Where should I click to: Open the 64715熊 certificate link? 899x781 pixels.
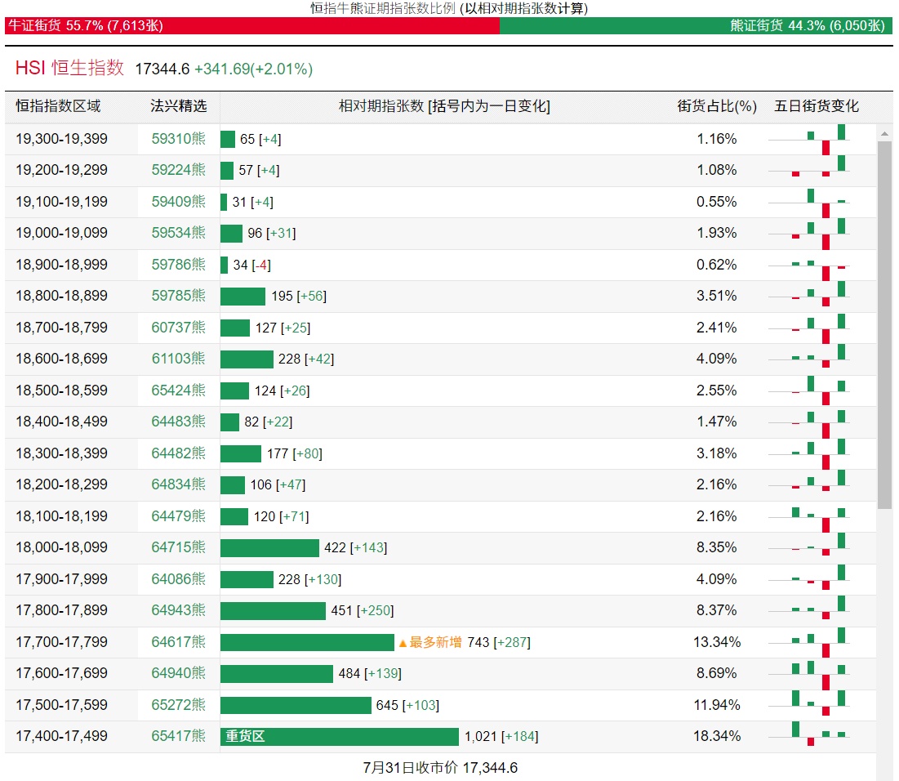point(178,547)
